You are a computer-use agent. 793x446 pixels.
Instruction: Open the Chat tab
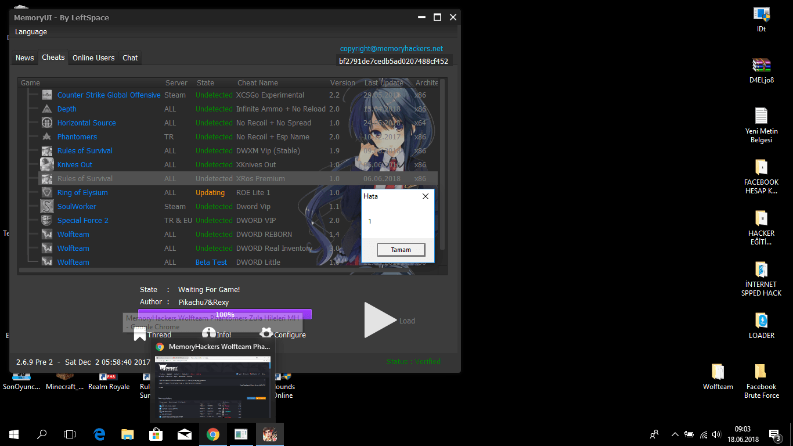[130, 57]
